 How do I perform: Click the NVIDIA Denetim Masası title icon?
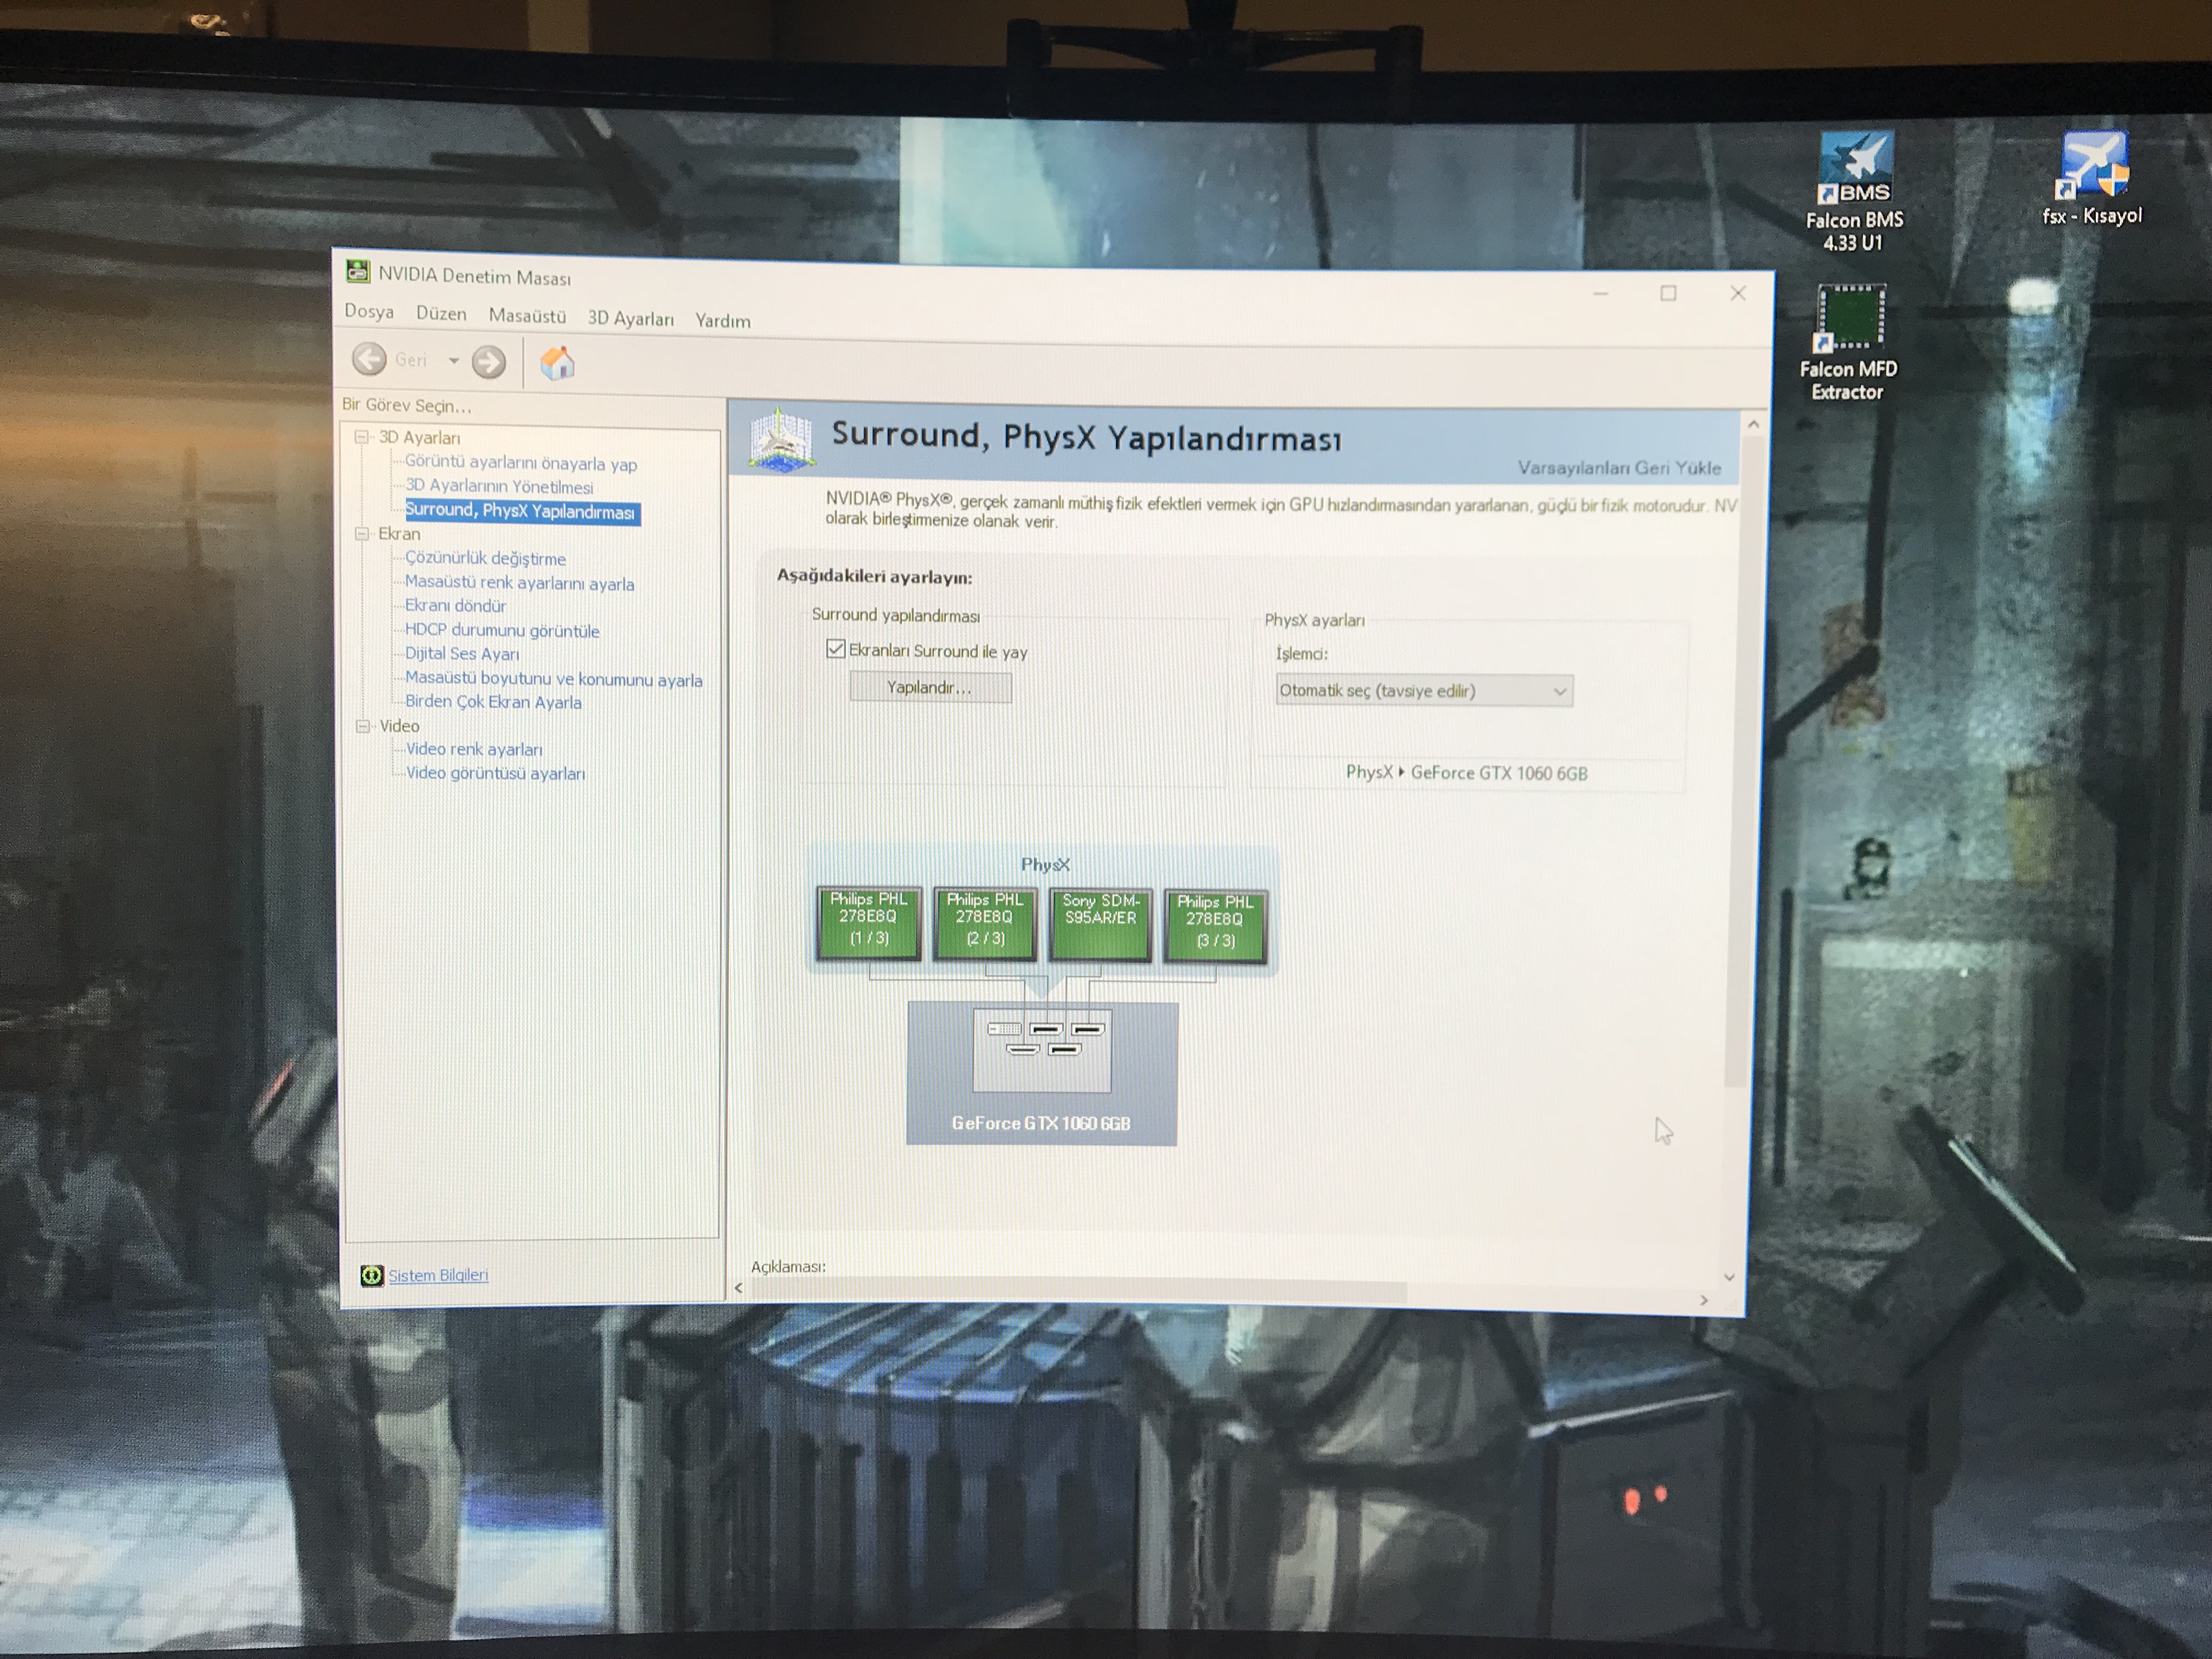[357, 271]
